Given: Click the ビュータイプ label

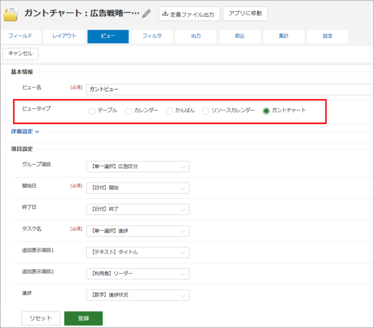Looking at the screenshot, I should [x=36, y=108].
